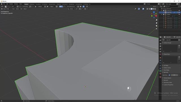The image size is (181, 102).
Task: Open the Particles properties tab icon
Action: (x=160, y=63)
